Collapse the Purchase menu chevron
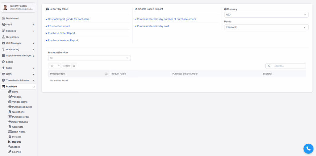 [33, 87]
